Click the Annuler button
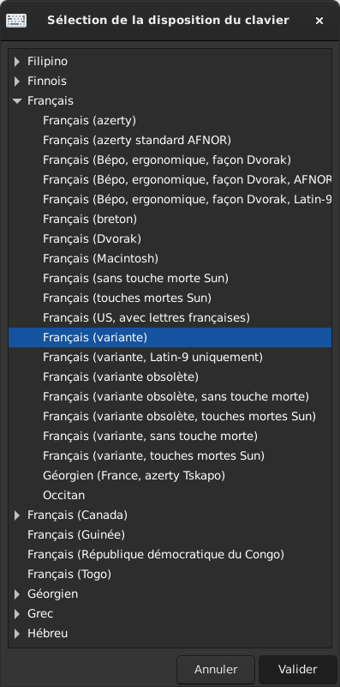The image size is (340, 687). 216,670
